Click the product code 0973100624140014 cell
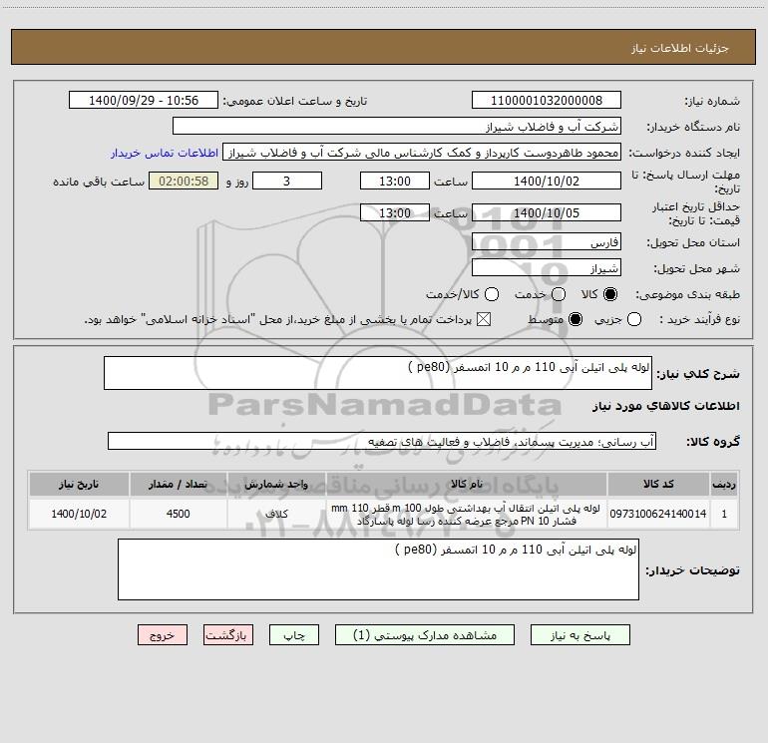The image size is (768, 743). tap(658, 514)
